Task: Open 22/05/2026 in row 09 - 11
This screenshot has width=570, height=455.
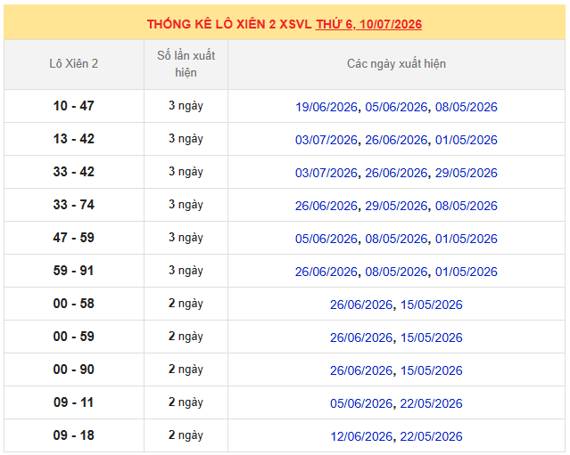Action: pyautogui.click(x=432, y=403)
